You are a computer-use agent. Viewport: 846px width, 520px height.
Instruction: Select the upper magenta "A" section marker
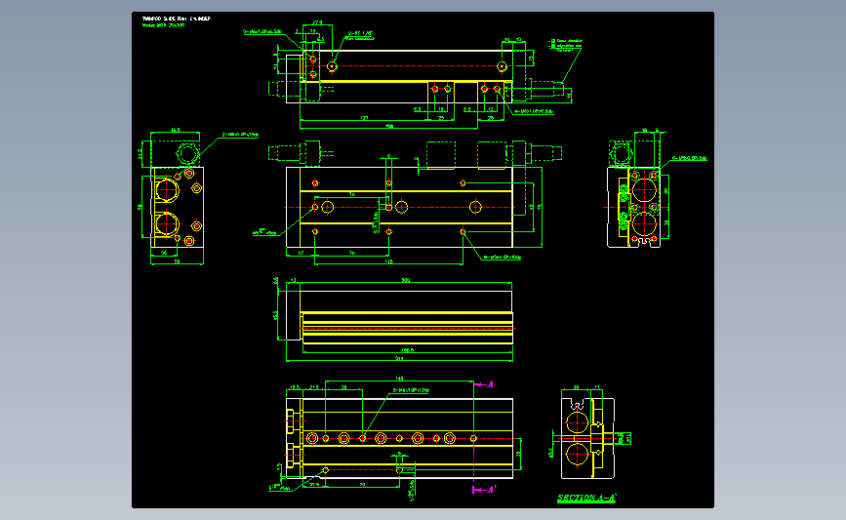(484, 384)
